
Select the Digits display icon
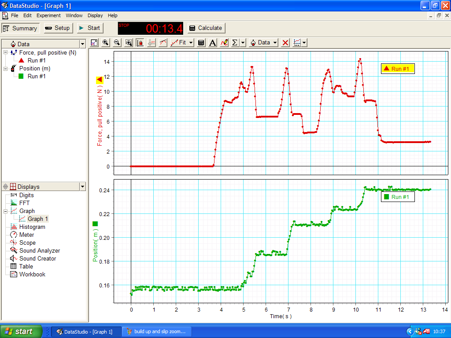click(x=14, y=195)
